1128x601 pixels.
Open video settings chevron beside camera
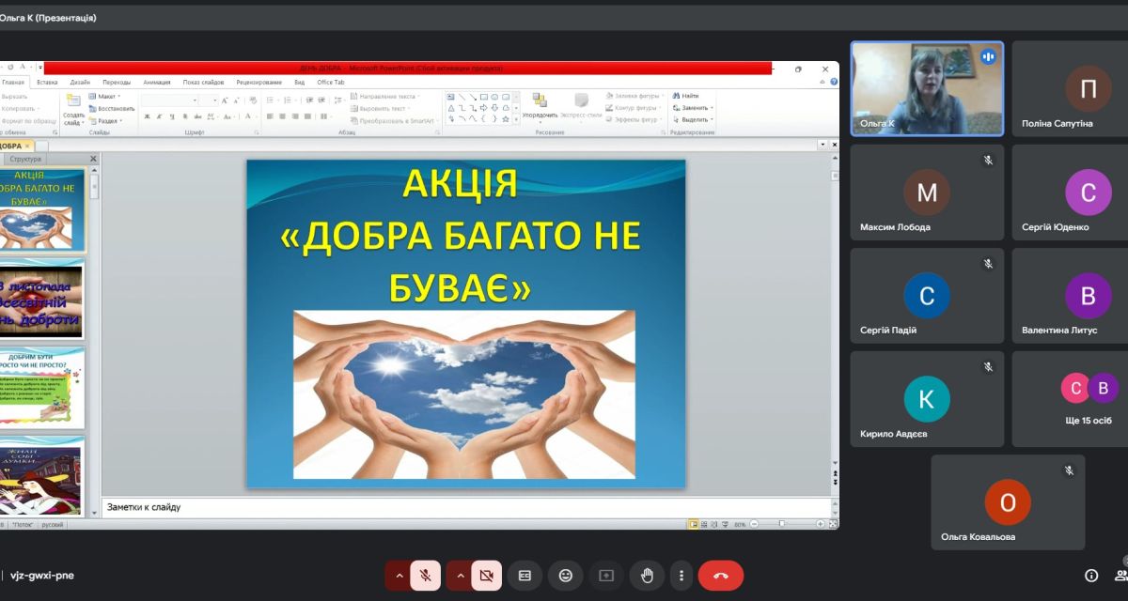460,576
